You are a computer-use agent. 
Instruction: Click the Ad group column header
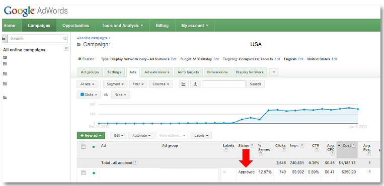(170, 145)
